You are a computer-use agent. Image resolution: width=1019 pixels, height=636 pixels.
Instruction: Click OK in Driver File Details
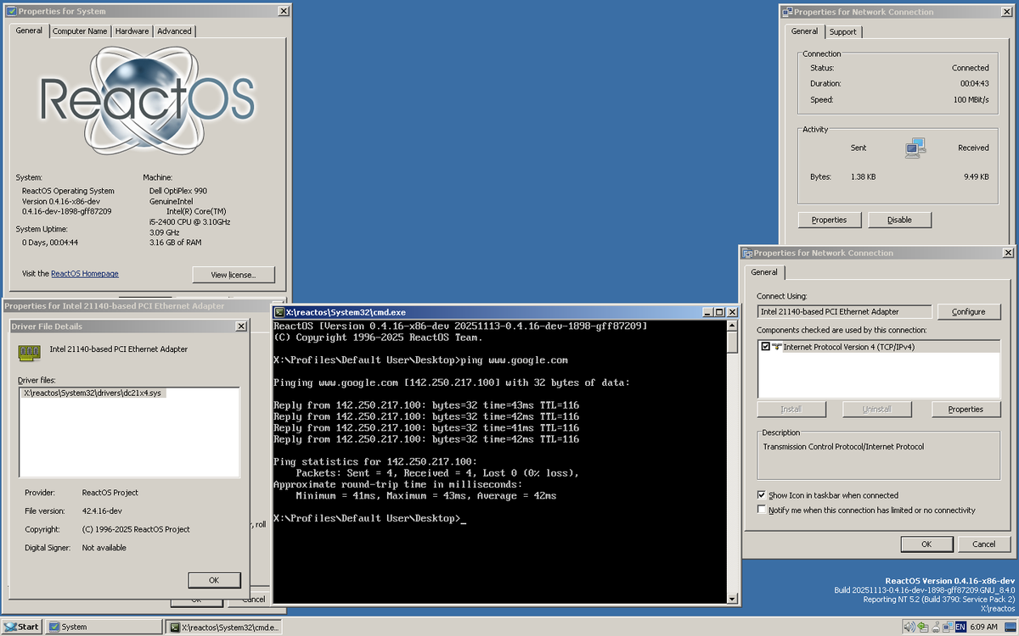click(x=214, y=580)
